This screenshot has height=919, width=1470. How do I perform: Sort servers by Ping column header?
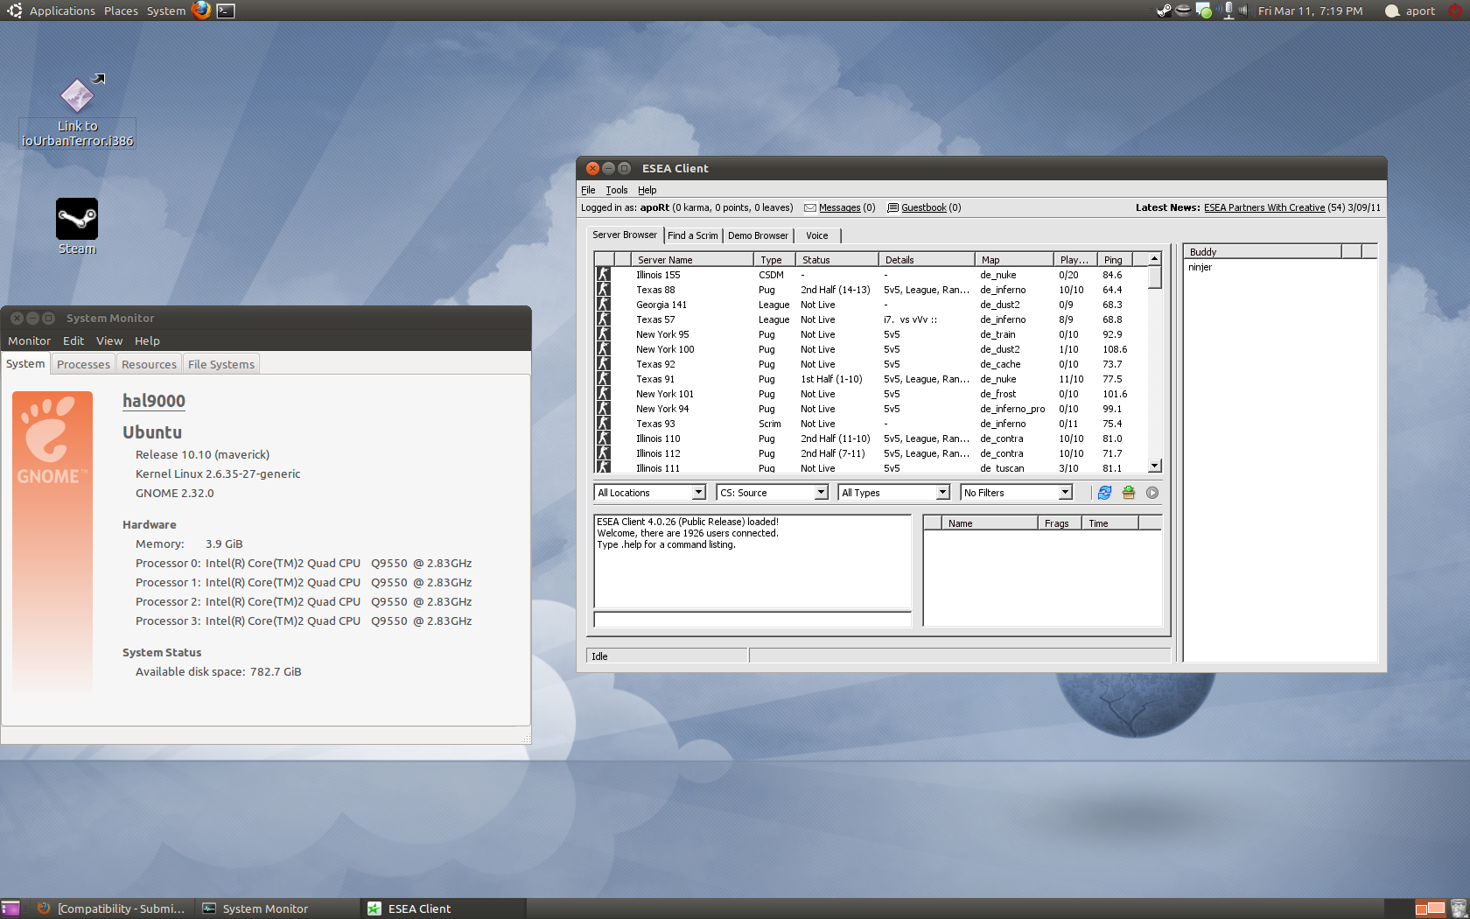[1114, 260]
